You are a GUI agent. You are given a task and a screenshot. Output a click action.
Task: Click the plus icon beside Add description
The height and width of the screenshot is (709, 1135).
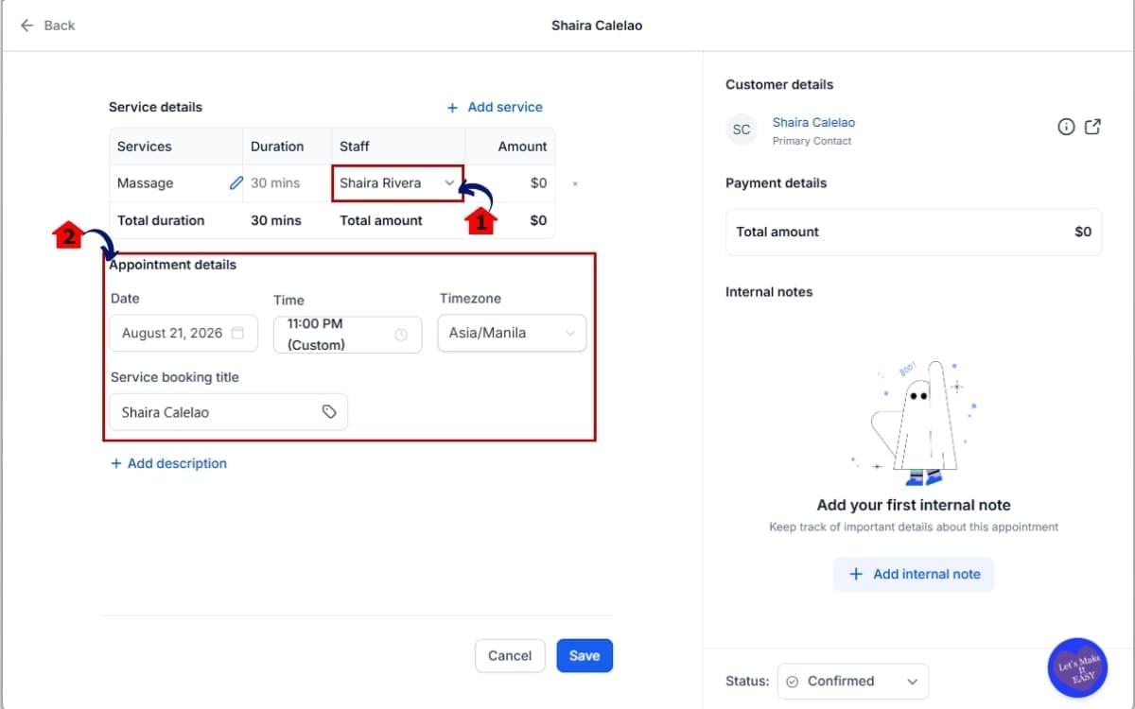coord(116,463)
